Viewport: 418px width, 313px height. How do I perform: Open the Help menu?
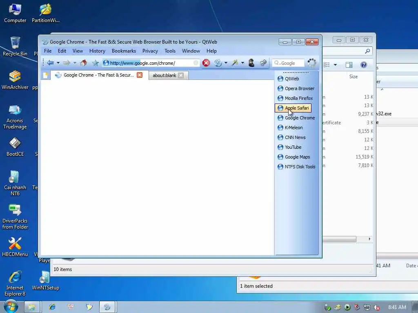211,51
